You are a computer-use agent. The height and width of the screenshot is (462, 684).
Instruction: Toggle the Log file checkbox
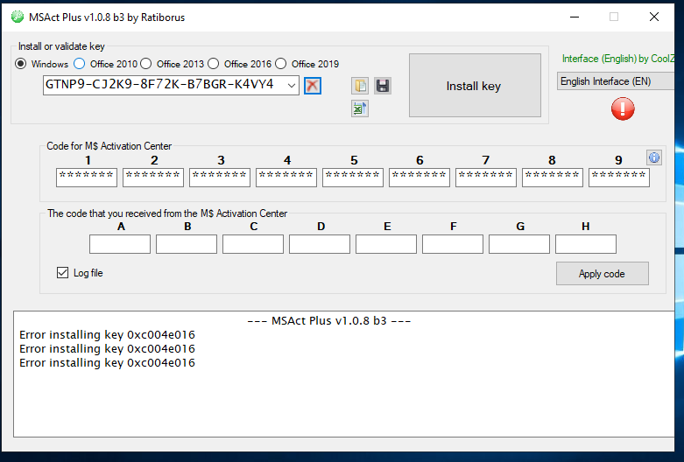(x=62, y=273)
